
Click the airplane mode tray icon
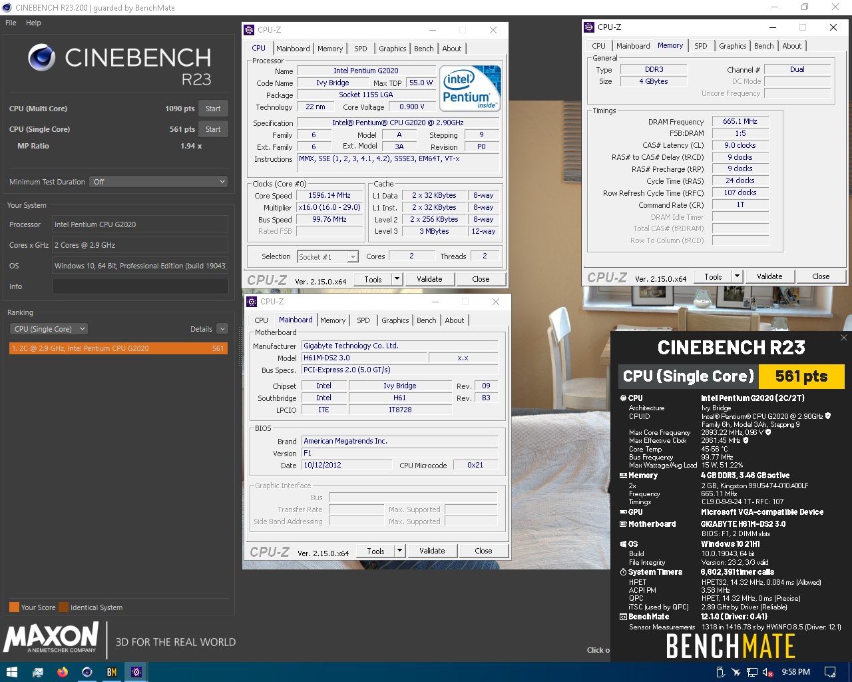click(736, 672)
